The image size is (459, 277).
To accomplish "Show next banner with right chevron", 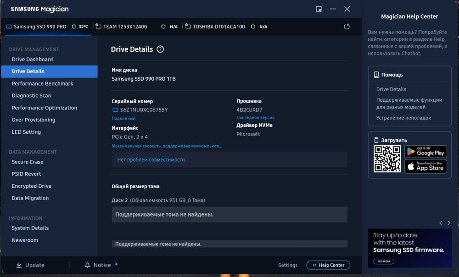I will [449, 223].
